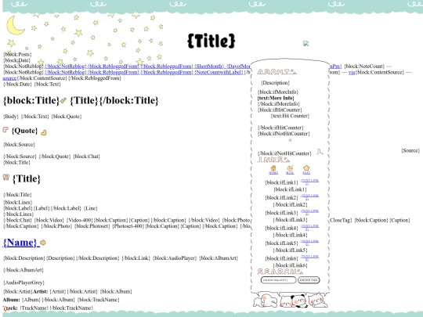The width and height of the screenshot is (423, 317).
Task: Follow the TEXT:LINK 2 link beside {block:ifLink2}
Action: [x=309, y=196]
